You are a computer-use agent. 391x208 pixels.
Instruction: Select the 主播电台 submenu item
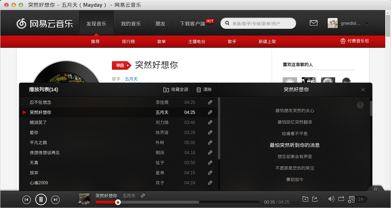[197, 42]
